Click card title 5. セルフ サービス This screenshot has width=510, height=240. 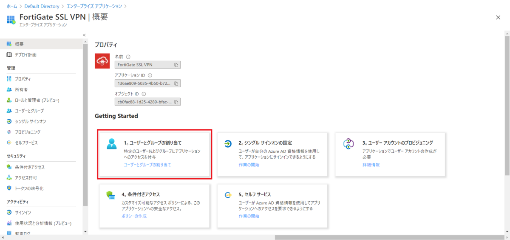pyautogui.click(x=255, y=194)
